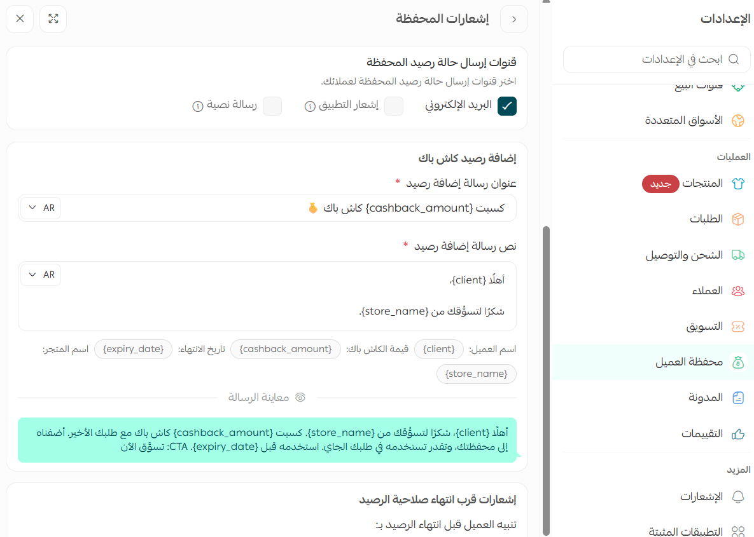Screen dimensions: 754x537
Task: Click the ابحث في الإعدادات search field
Action: coord(657,60)
